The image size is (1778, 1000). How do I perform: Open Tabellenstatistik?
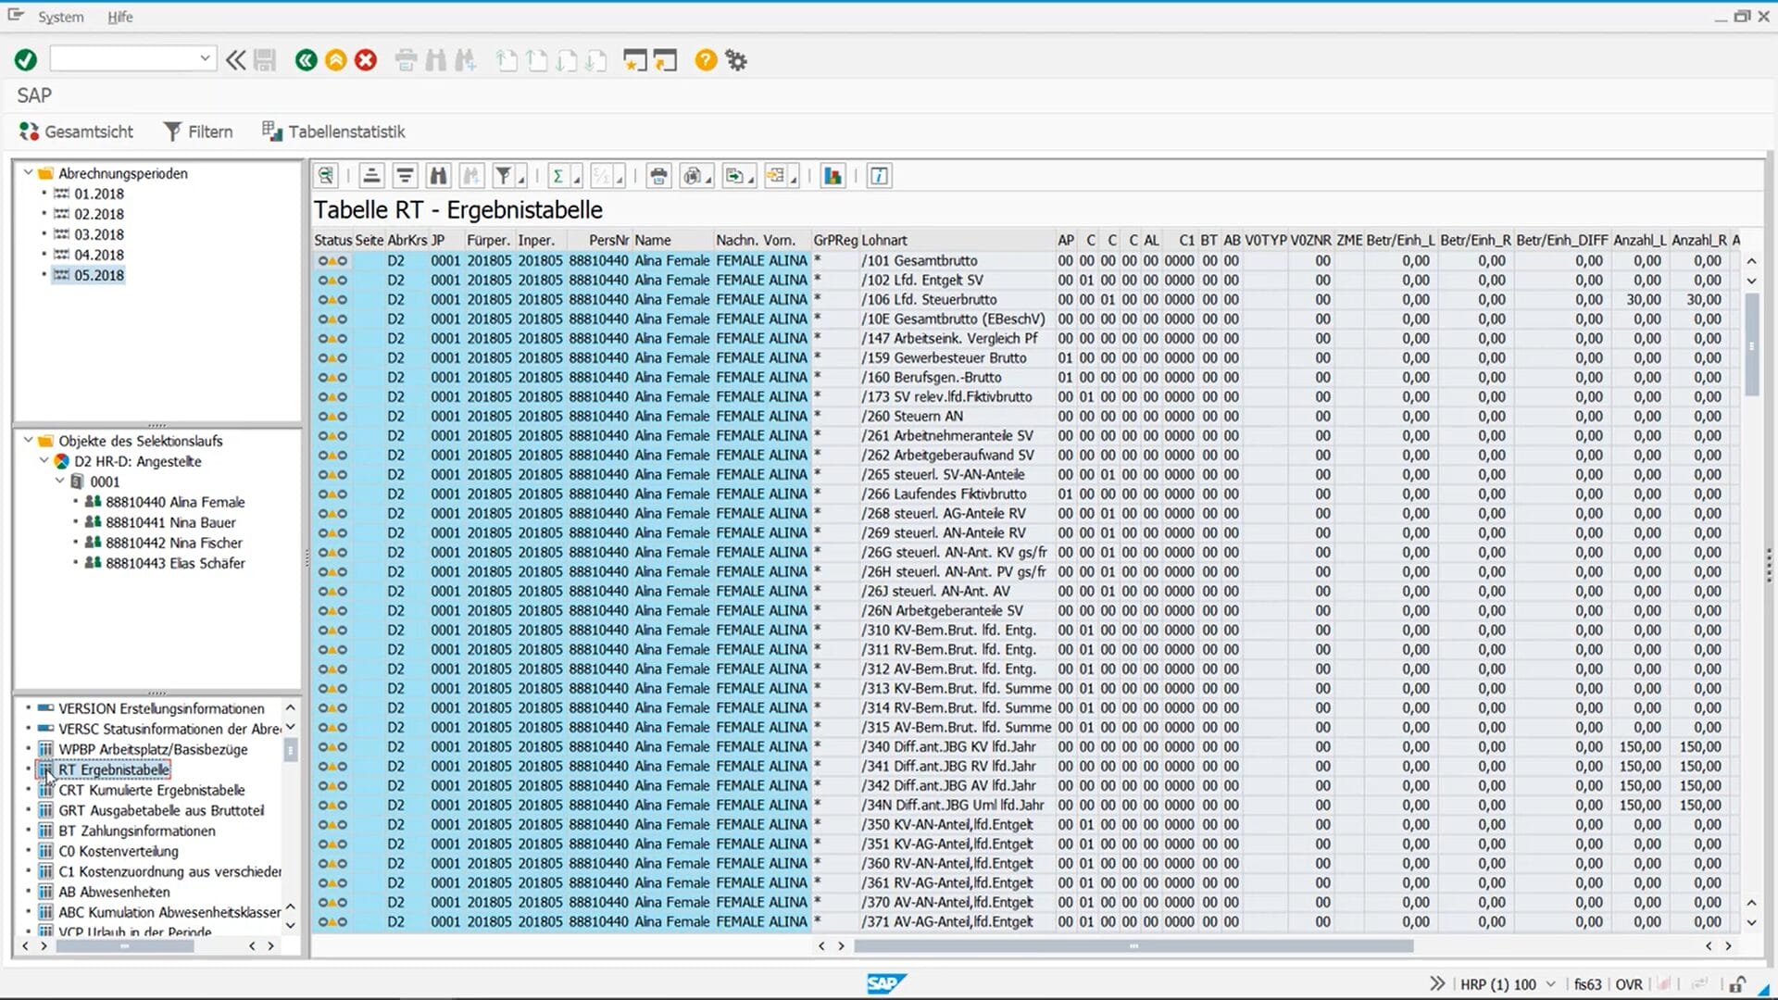[x=333, y=131]
